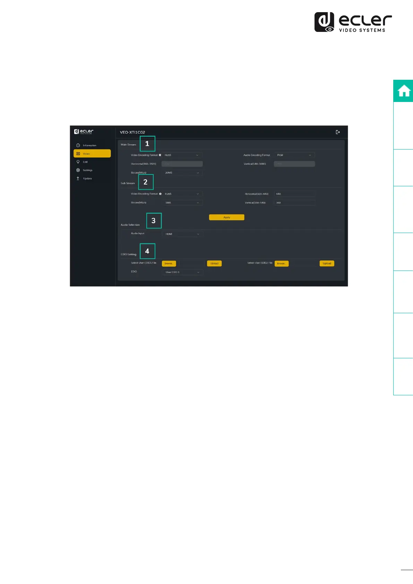Click the Update upload-arrow icon in sidebar
The height and width of the screenshot is (584, 413).
pyautogui.click(x=78, y=179)
